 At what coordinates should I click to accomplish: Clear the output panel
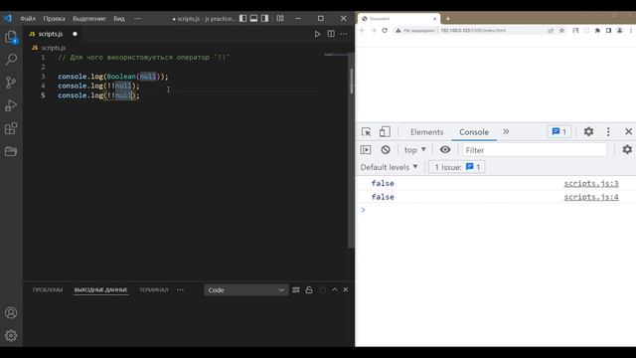pyautogui.click(x=296, y=289)
